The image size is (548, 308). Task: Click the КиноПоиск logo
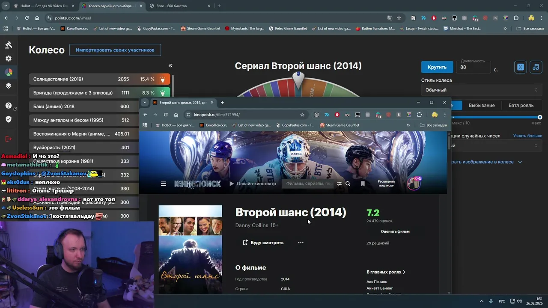click(x=197, y=184)
